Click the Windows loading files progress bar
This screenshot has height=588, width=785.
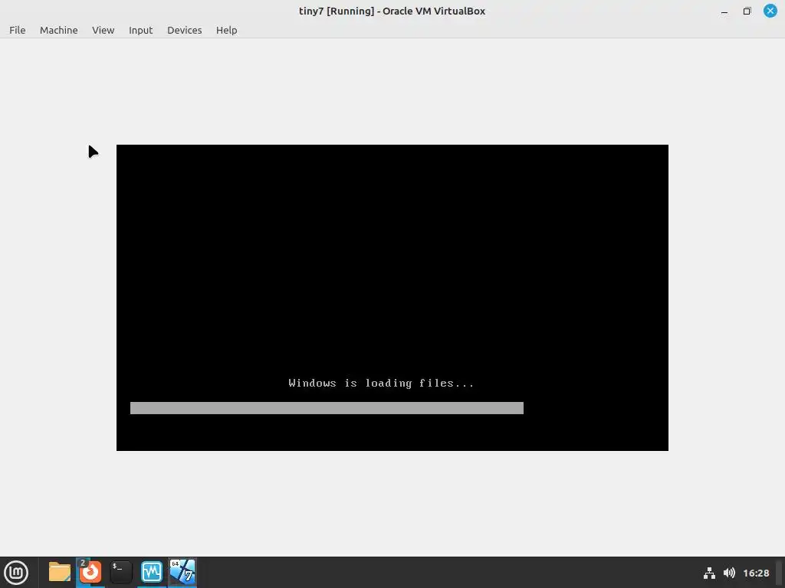coord(327,408)
